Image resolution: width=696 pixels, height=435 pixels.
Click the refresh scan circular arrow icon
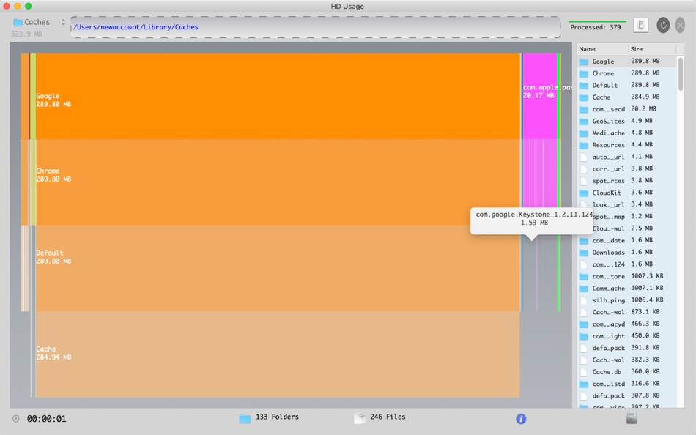point(663,26)
